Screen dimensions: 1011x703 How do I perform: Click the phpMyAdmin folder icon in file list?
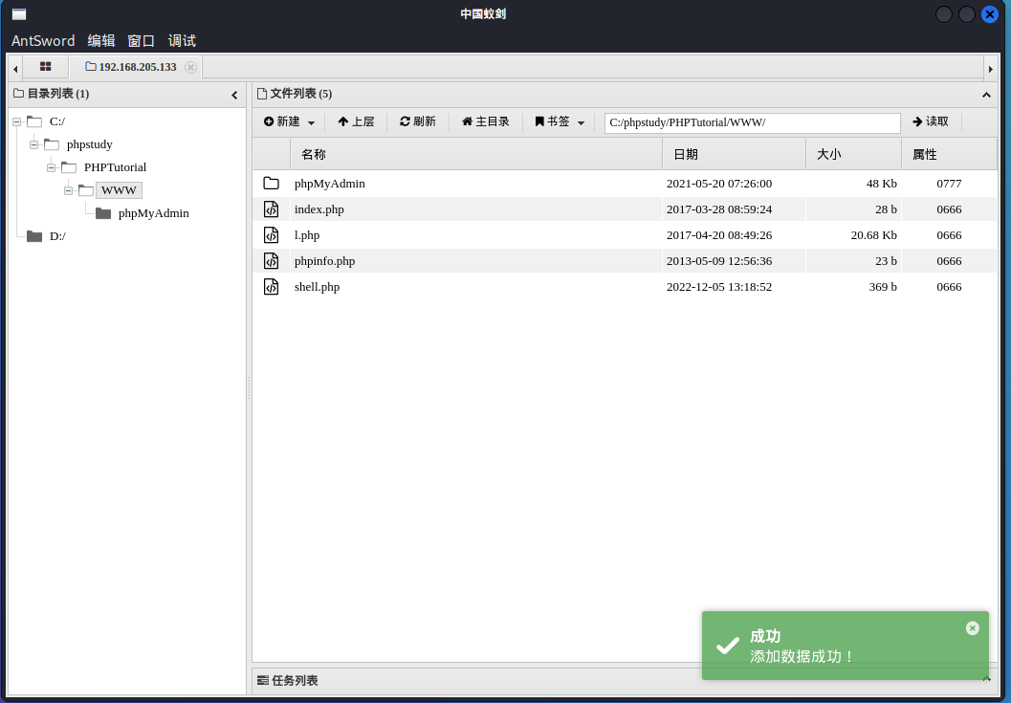coord(272,184)
